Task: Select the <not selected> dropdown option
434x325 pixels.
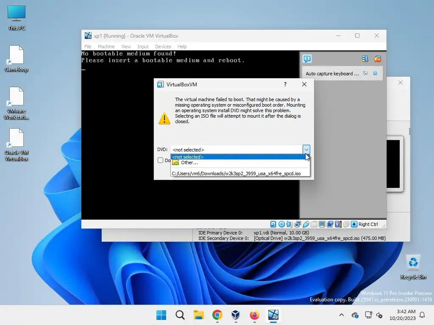Action: [240, 157]
